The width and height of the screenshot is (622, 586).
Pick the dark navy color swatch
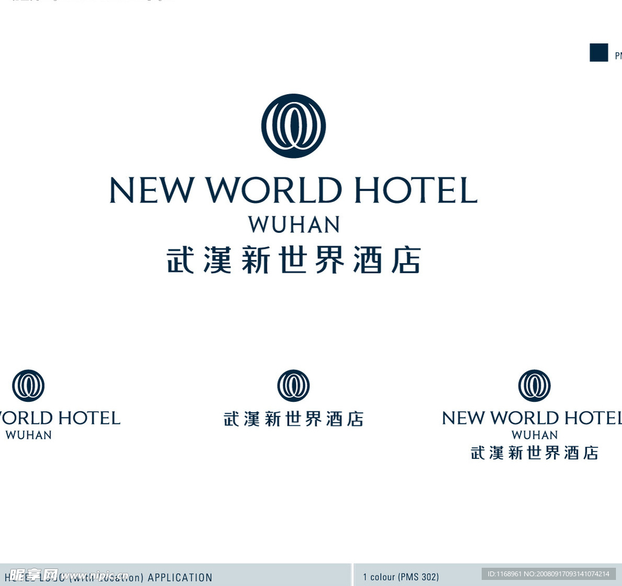(x=598, y=53)
